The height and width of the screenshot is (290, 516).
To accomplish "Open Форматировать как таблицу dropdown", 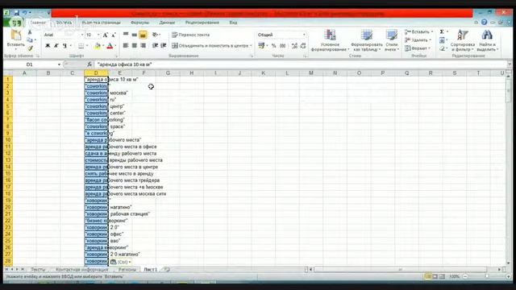I will [x=366, y=40].
